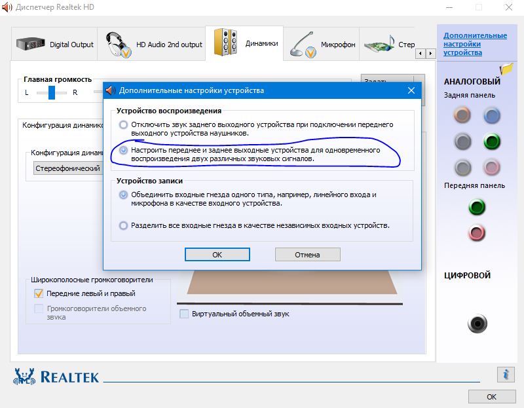Click the Realtek logo

pyautogui.click(x=56, y=377)
